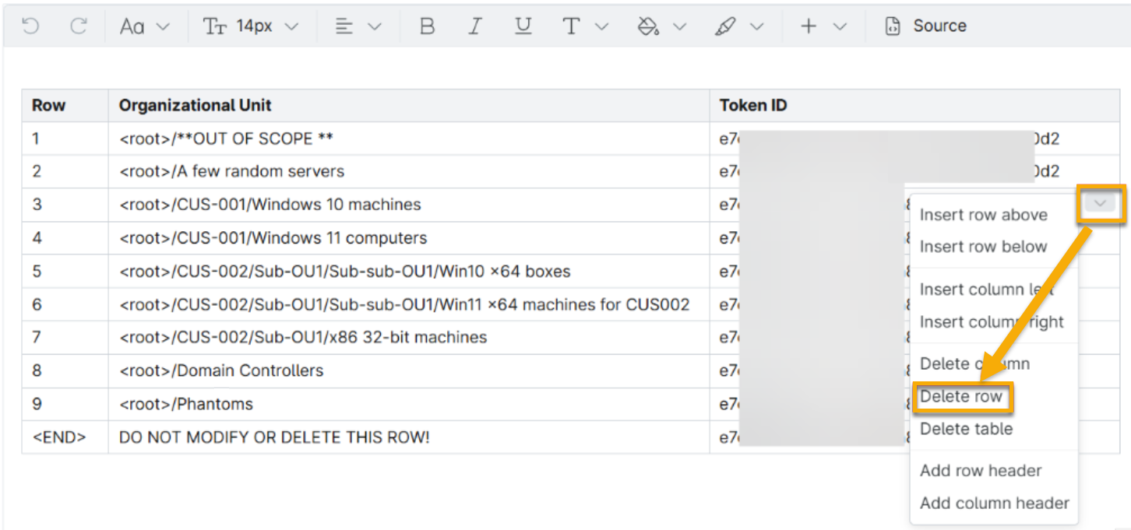Viewport: 1131px width, 530px height.
Task: Click the text color T icon
Action: pos(572,26)
